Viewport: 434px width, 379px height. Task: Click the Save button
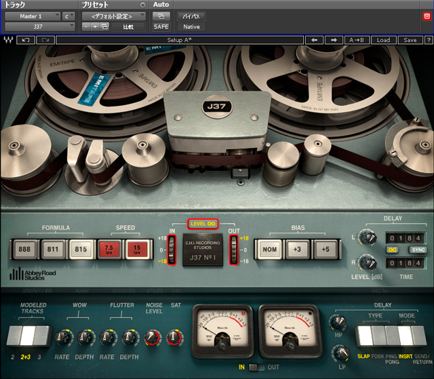click(x=410, y=40)
